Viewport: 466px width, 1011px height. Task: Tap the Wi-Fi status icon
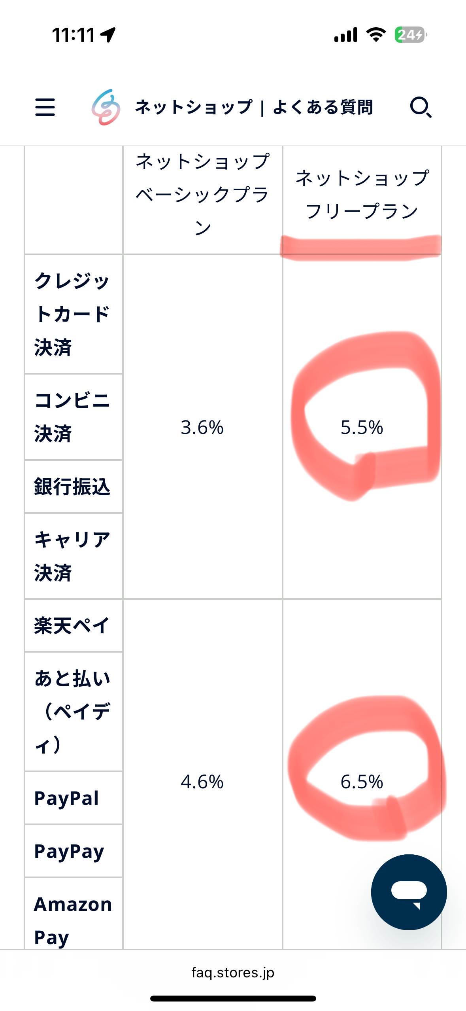(376, 35)
